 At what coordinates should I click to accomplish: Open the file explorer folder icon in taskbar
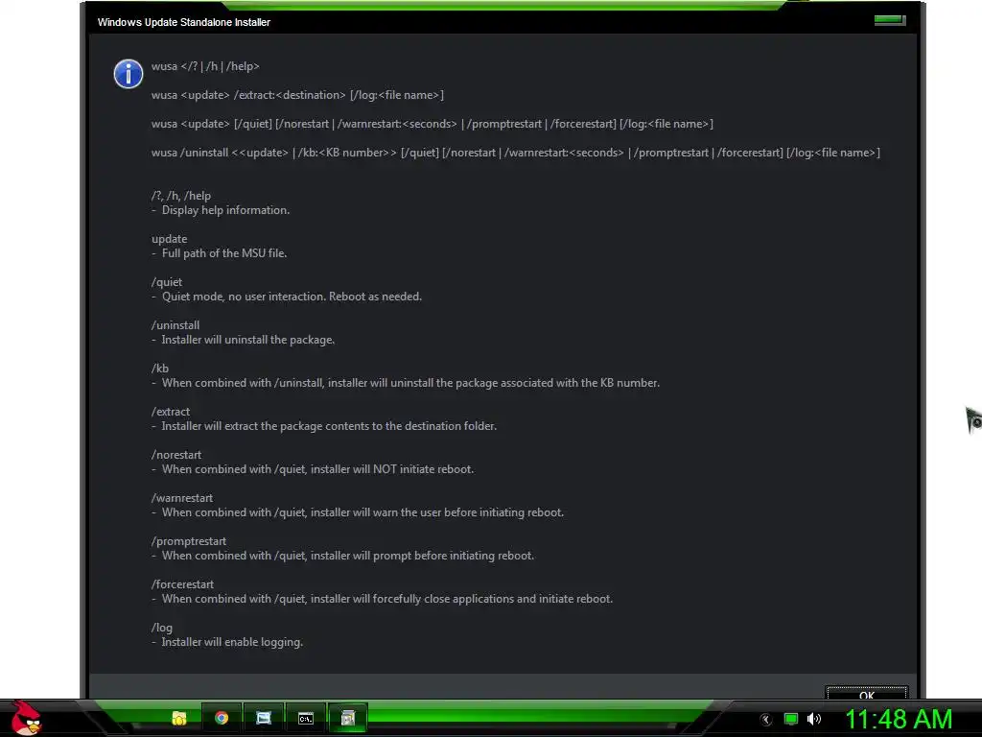(x=179, y=718)
